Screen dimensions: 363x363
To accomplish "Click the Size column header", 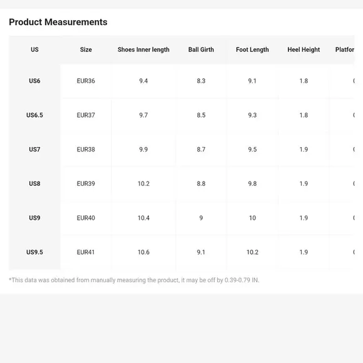I will point(86,49).
